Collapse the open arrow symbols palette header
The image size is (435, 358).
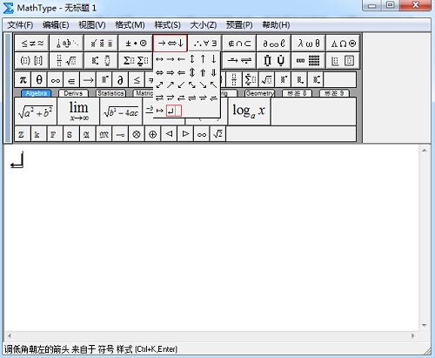click(x=171, y=44)
